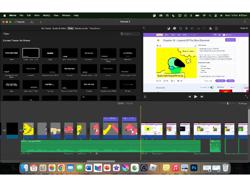Open the Noise Reduction and Equalizer icon
The image size is (250, 187).
point(198,29)
